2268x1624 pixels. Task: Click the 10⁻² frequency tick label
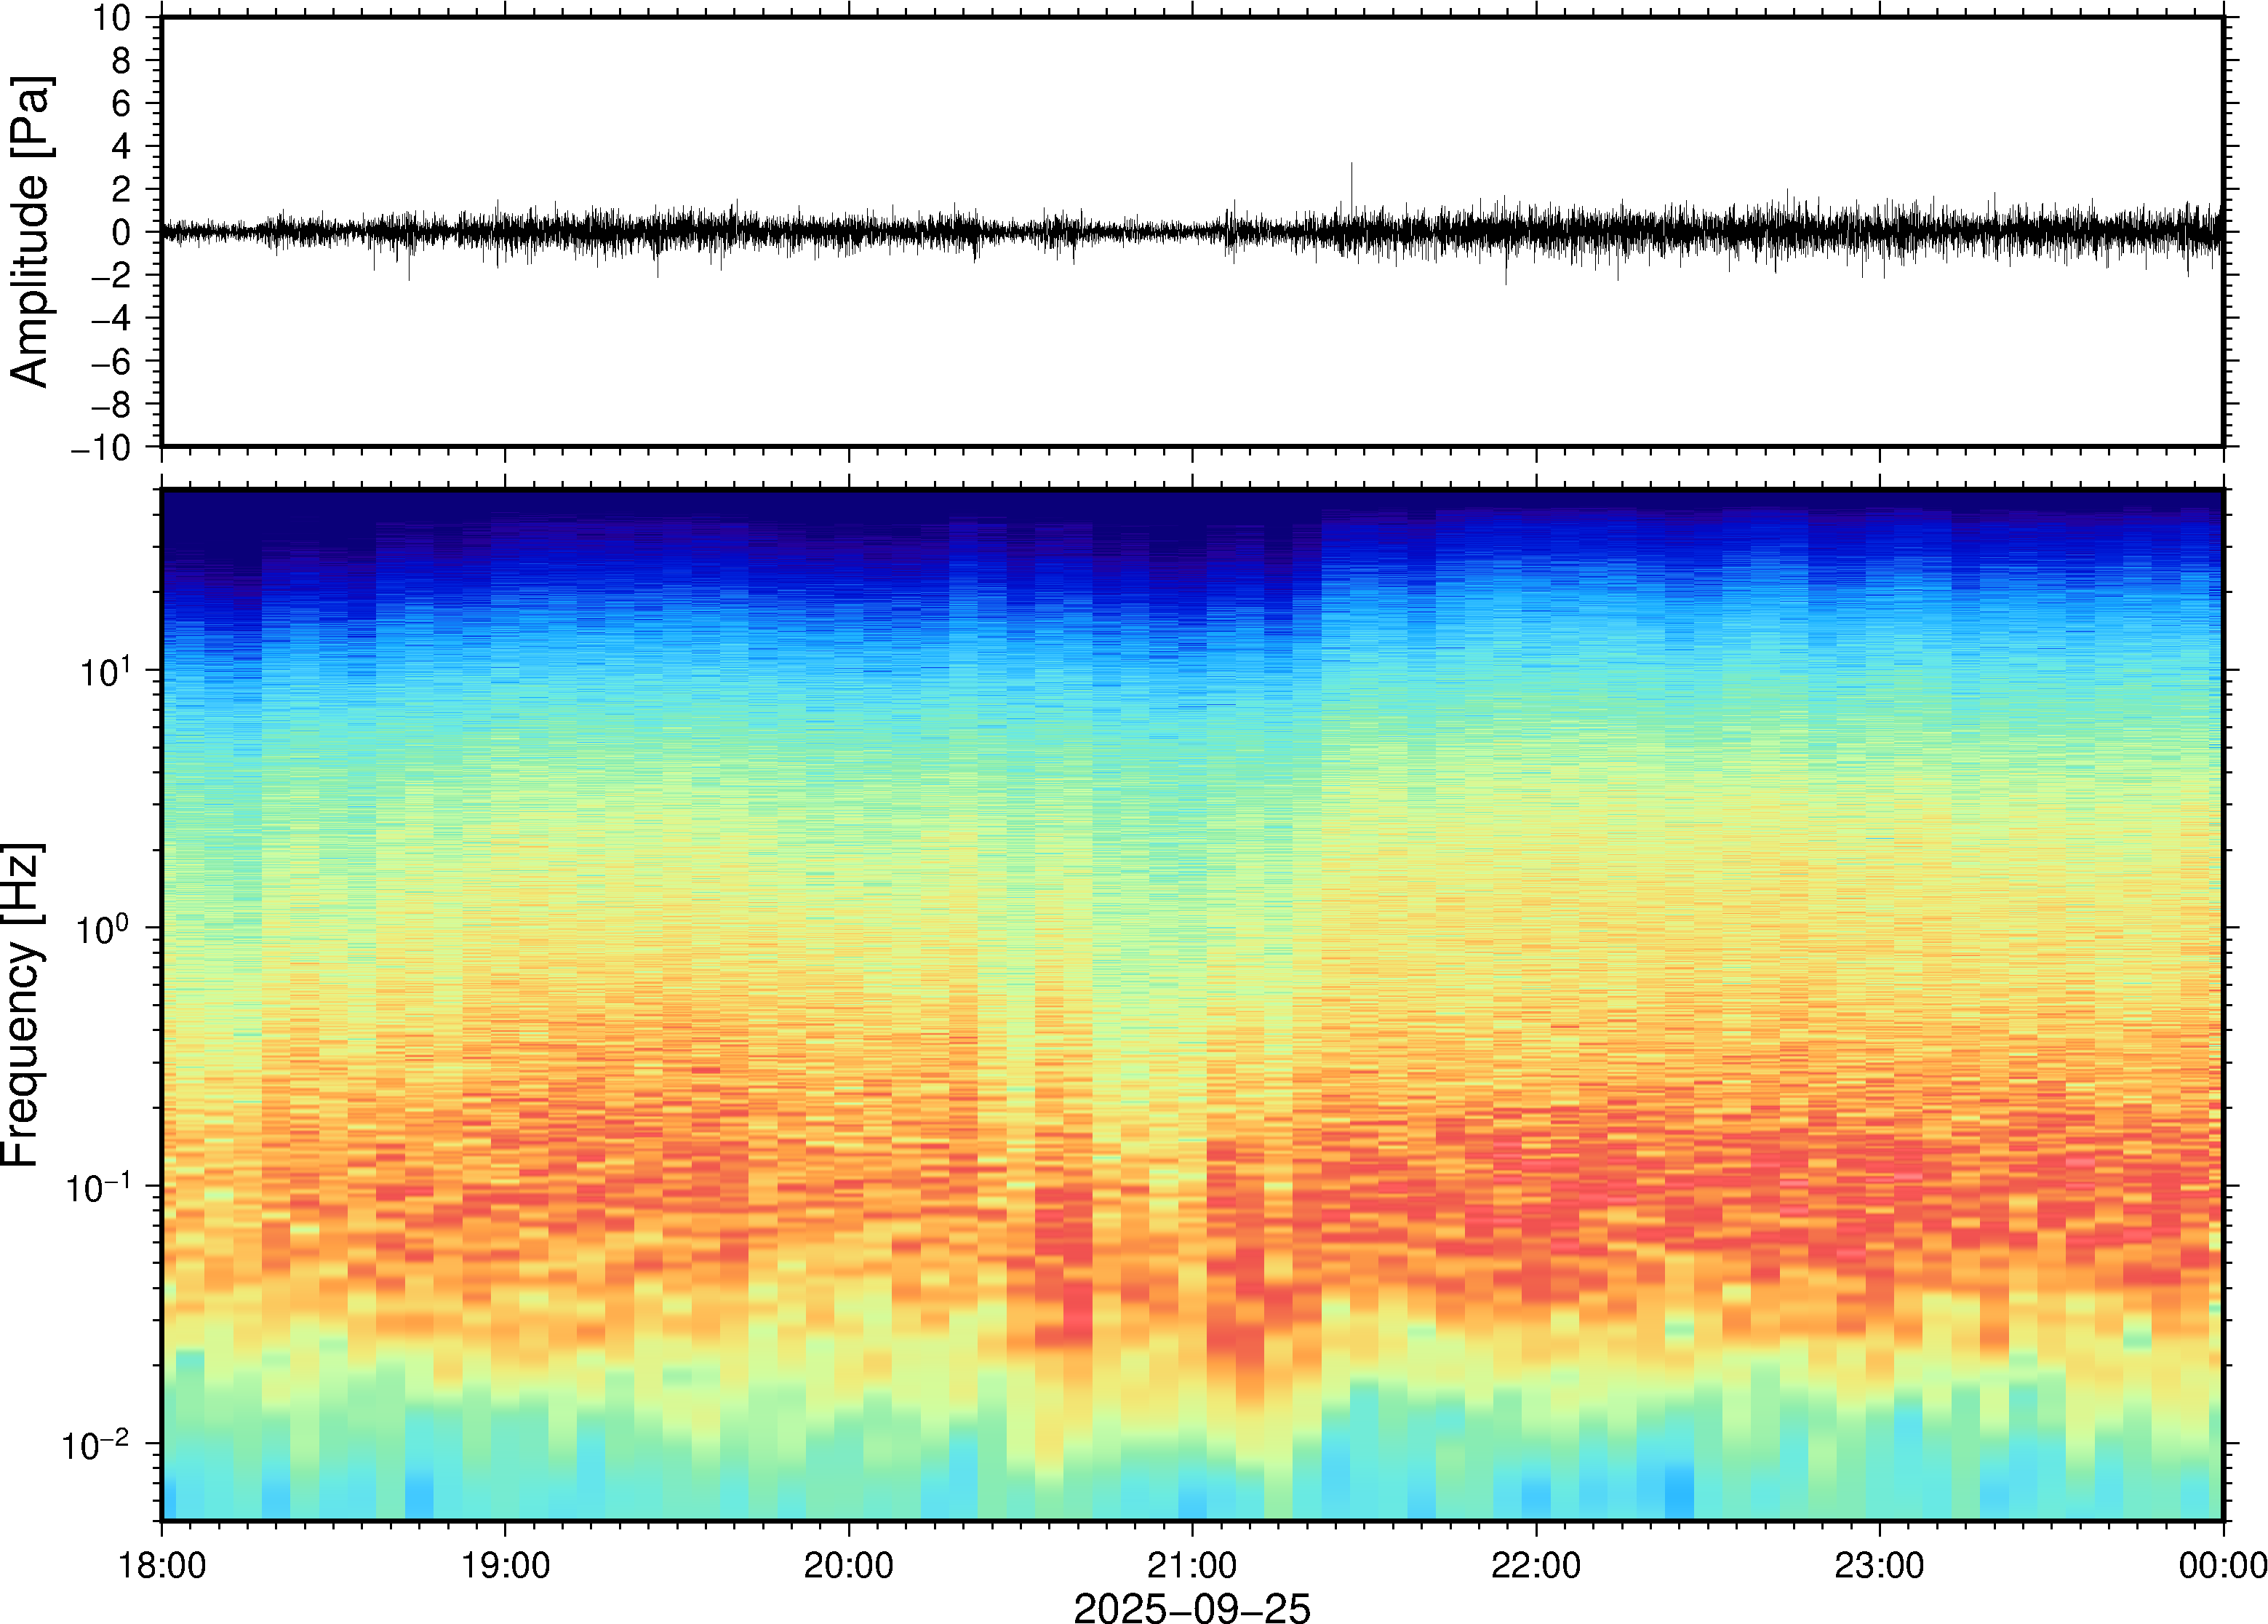(96, 1445)
